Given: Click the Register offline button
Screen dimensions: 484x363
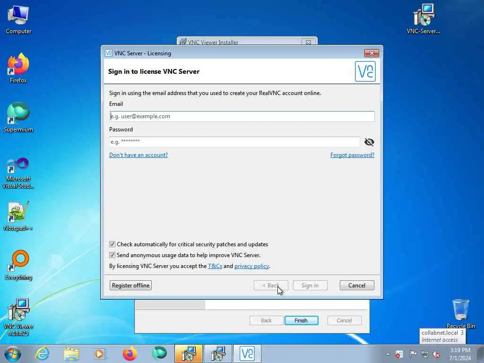Looking at the screenshot, I should click(x=130, y=285).
